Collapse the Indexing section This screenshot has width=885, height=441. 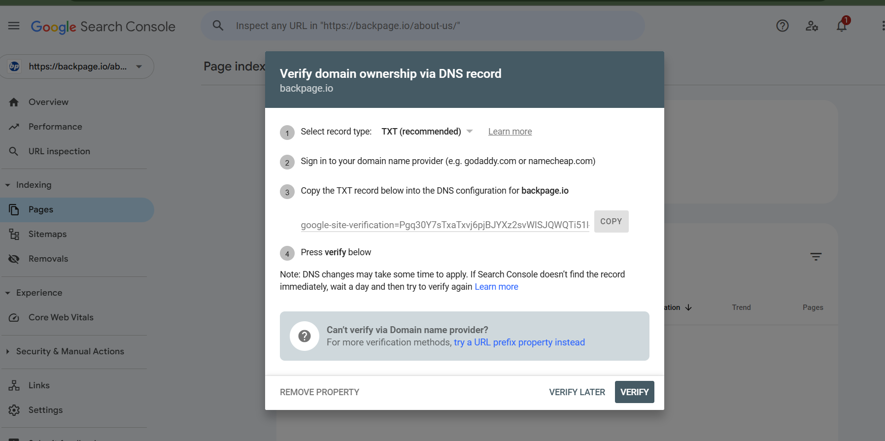point(7,185)
